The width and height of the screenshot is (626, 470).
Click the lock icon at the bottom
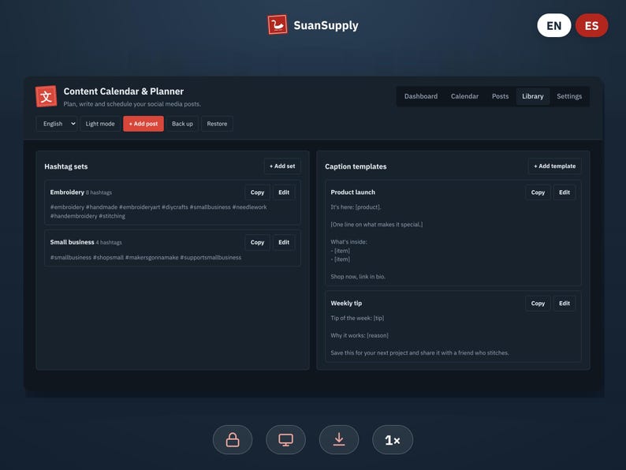(233, 440)
